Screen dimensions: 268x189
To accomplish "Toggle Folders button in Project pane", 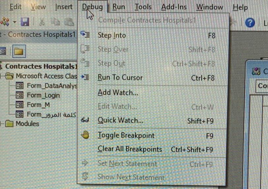I will click(x=19, y=51).
